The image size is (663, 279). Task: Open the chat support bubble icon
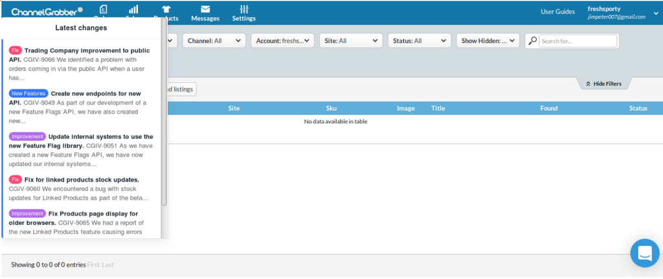click(644, 253)
